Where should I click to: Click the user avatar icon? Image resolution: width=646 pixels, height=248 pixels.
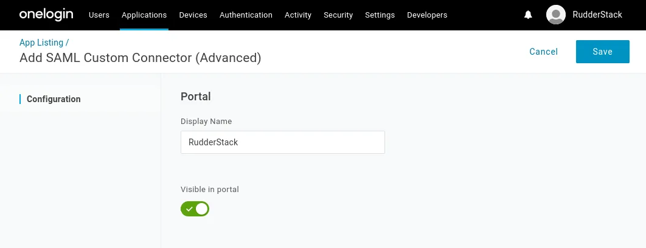(556, 15)
